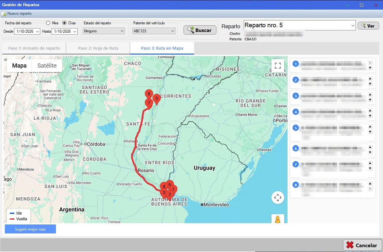Switch map to Mapa view
This screenshot has width=383, height=252.
[19, 66]
